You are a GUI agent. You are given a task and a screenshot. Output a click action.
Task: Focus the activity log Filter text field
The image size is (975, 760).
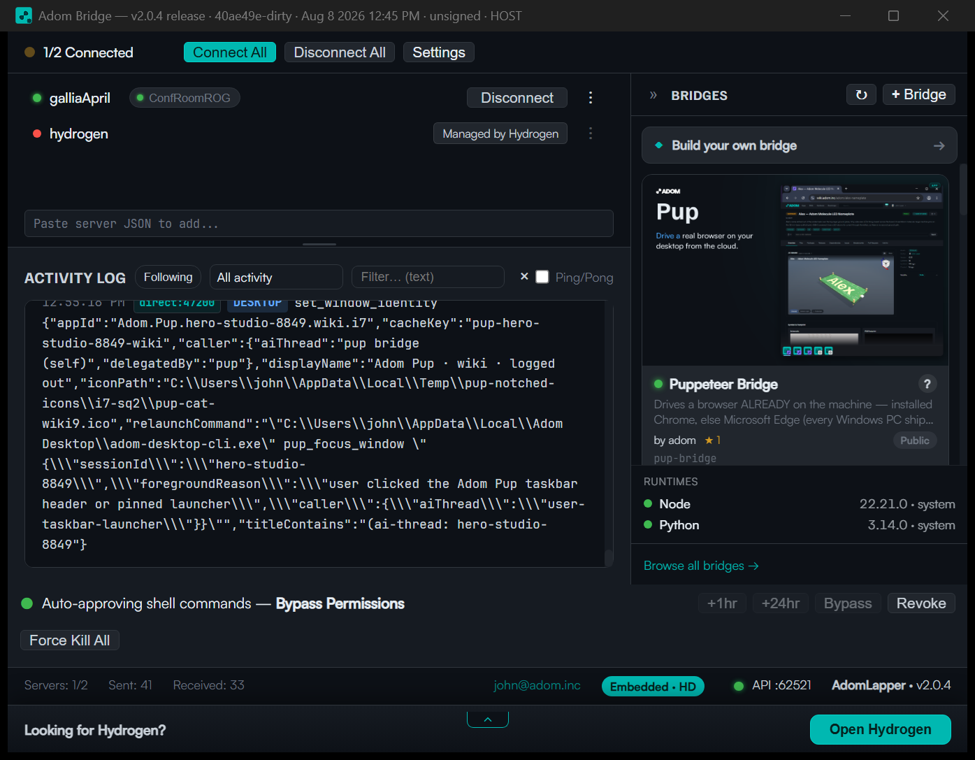pos(428,277)
